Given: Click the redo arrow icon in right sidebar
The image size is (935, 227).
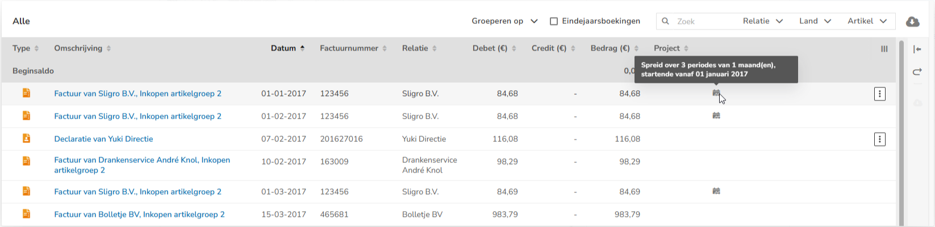Looking at the screenshot, I should 917,72.
